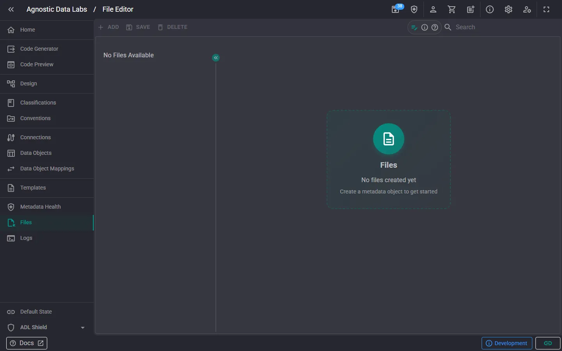Image resolution: width=562 pixels, height=351 pixels.
Task: Click the add note icon in the header
Action: 471,9
